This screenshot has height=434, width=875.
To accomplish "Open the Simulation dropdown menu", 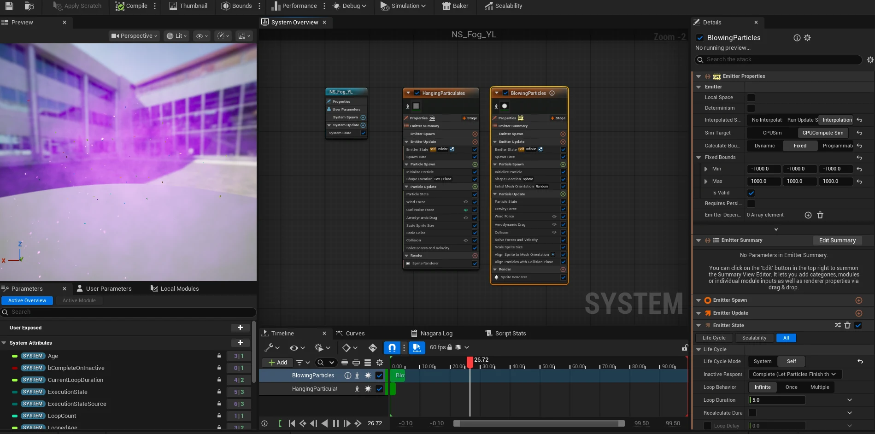I will 403,6.
